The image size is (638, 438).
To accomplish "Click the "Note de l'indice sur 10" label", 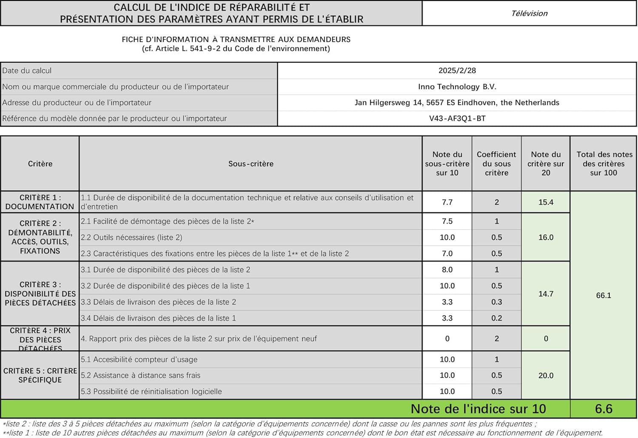I will point(478,409).
